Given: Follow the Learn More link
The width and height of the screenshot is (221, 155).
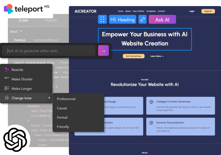Looking at the screenshot, I should [157, 56].
